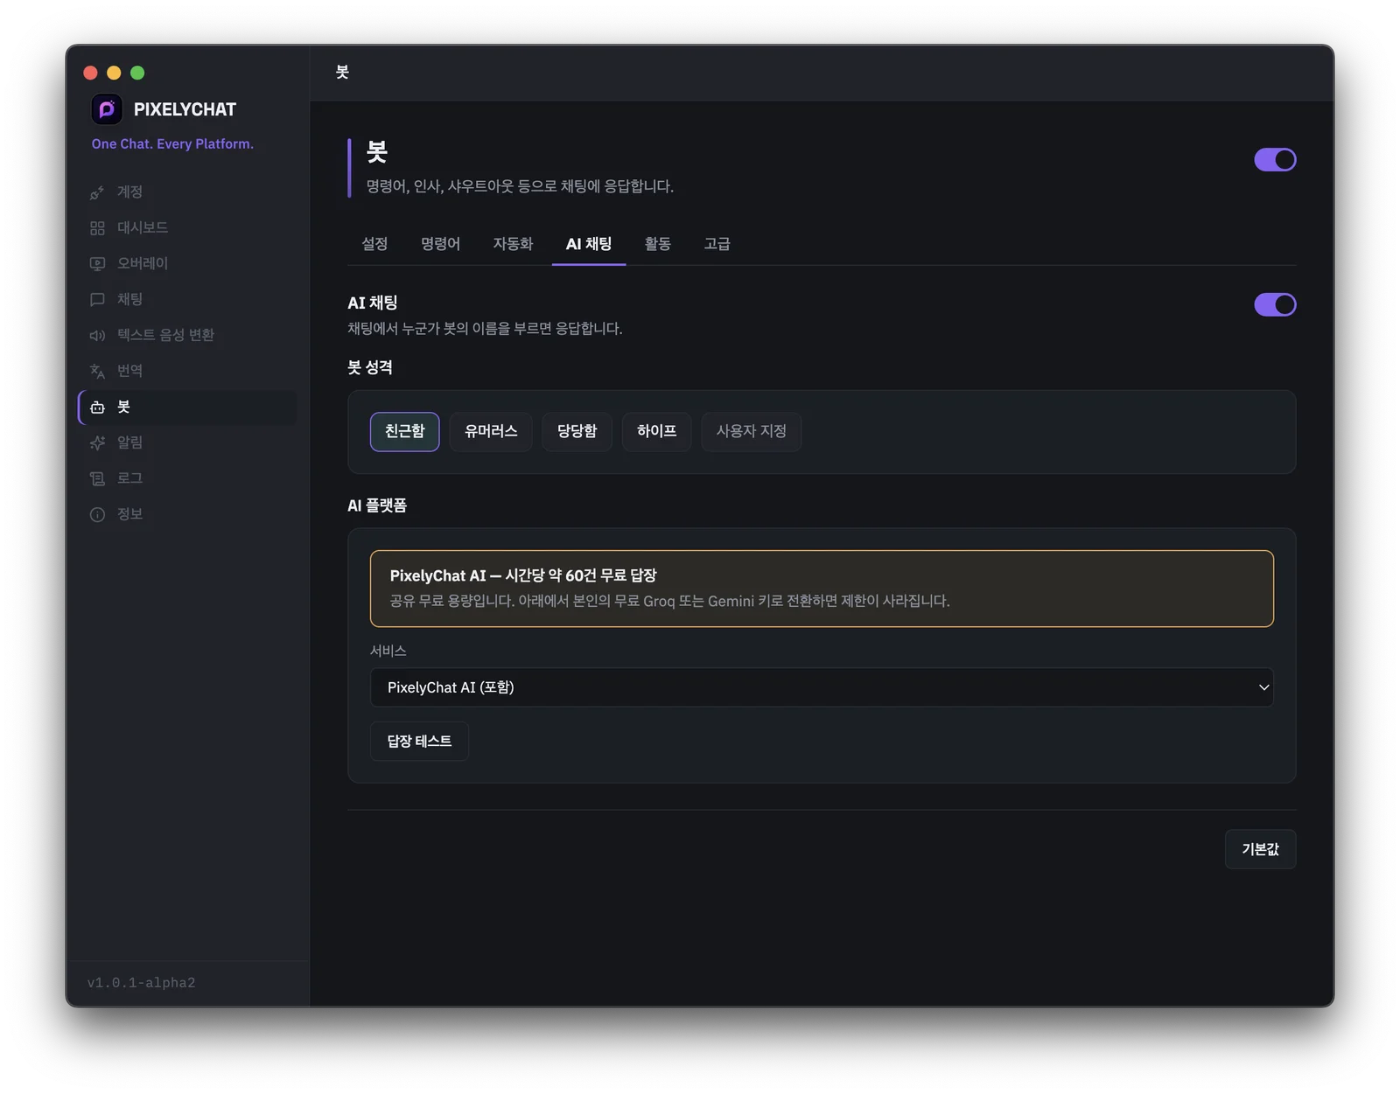
Task: Open 정보 label in the sidebar
Action: (129, 515)
